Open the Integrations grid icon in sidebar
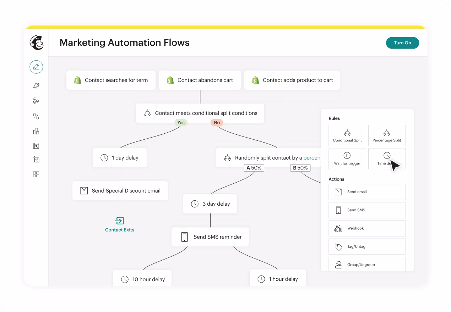This screenshot has width=451, height=312. coord(36,174)
